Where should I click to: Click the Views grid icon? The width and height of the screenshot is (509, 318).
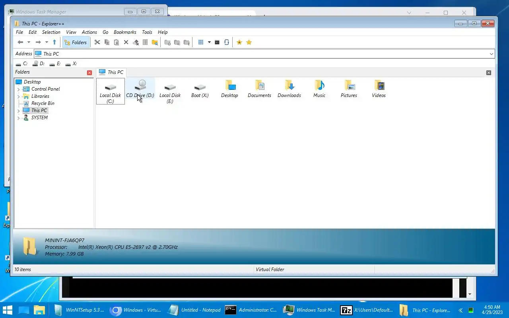201,42
